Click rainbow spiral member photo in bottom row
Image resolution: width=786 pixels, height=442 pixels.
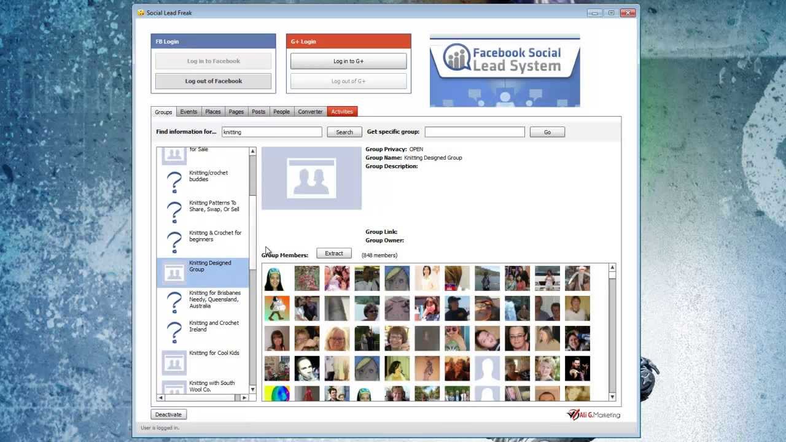(x=277, y=394)
